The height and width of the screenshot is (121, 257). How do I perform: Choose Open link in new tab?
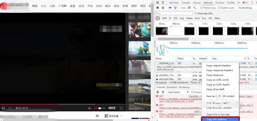pos(218,115)
